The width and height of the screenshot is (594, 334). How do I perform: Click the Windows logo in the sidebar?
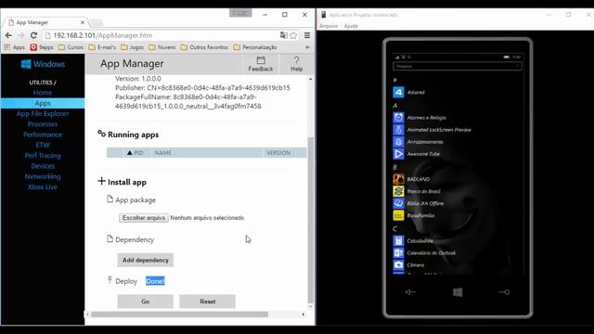tap(26, 64)
